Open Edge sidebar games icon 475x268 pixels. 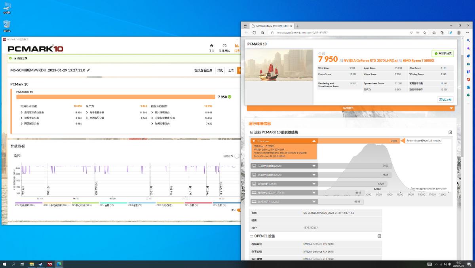pyautogui.click(x=468, y=71)
